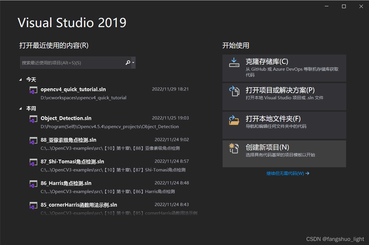Click the open project or solution icon
Image resolution: width=369 pixels, height=245 pixels.
click(x=234, y=91)
